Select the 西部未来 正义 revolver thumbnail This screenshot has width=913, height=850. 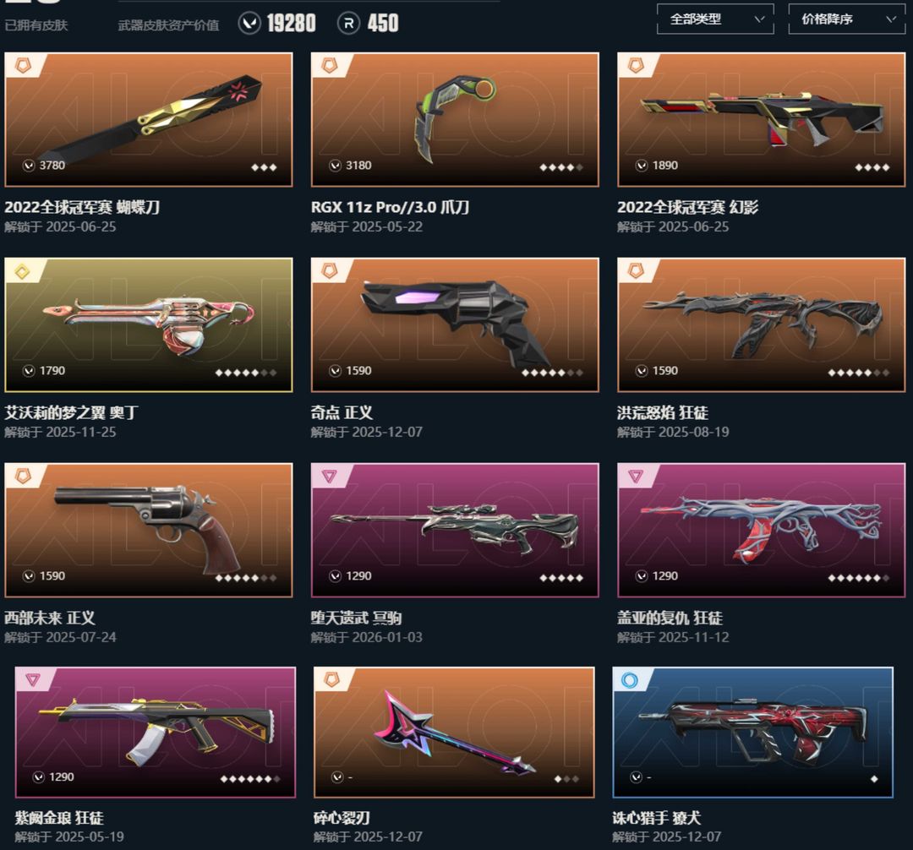(x=149, y=530)
